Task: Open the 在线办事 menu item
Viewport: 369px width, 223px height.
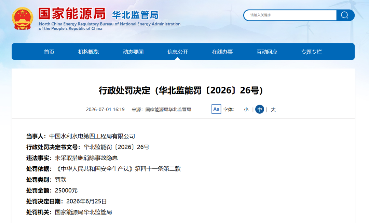Action: [222, 52]
